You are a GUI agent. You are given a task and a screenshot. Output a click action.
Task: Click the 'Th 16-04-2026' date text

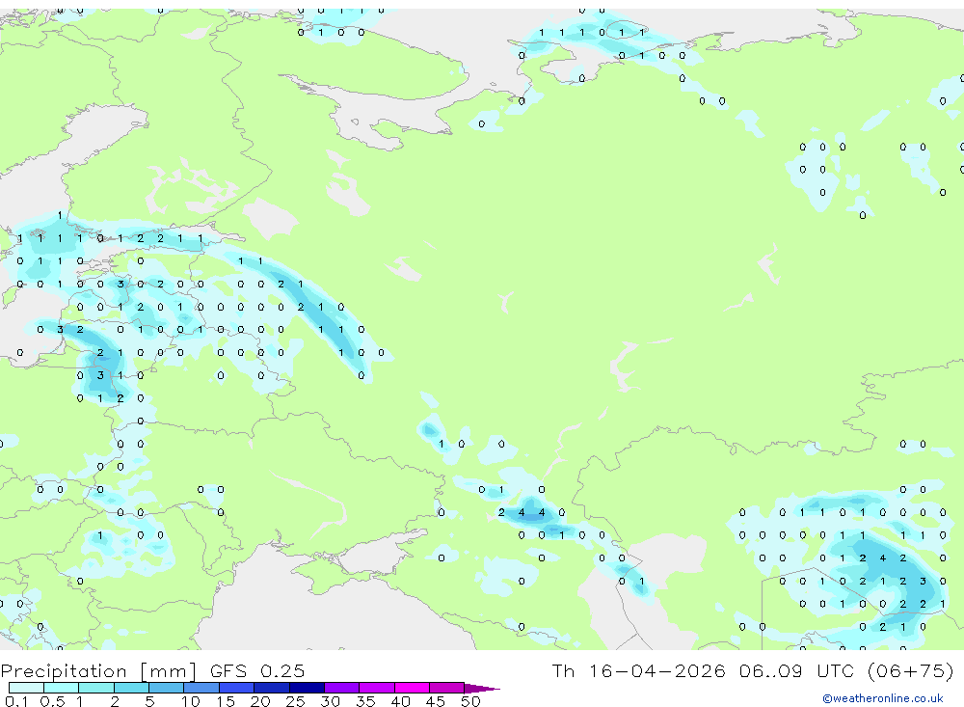638,670
